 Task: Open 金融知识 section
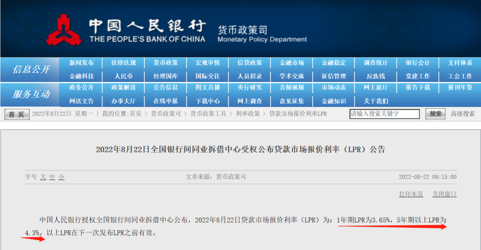tap(334, 101)
